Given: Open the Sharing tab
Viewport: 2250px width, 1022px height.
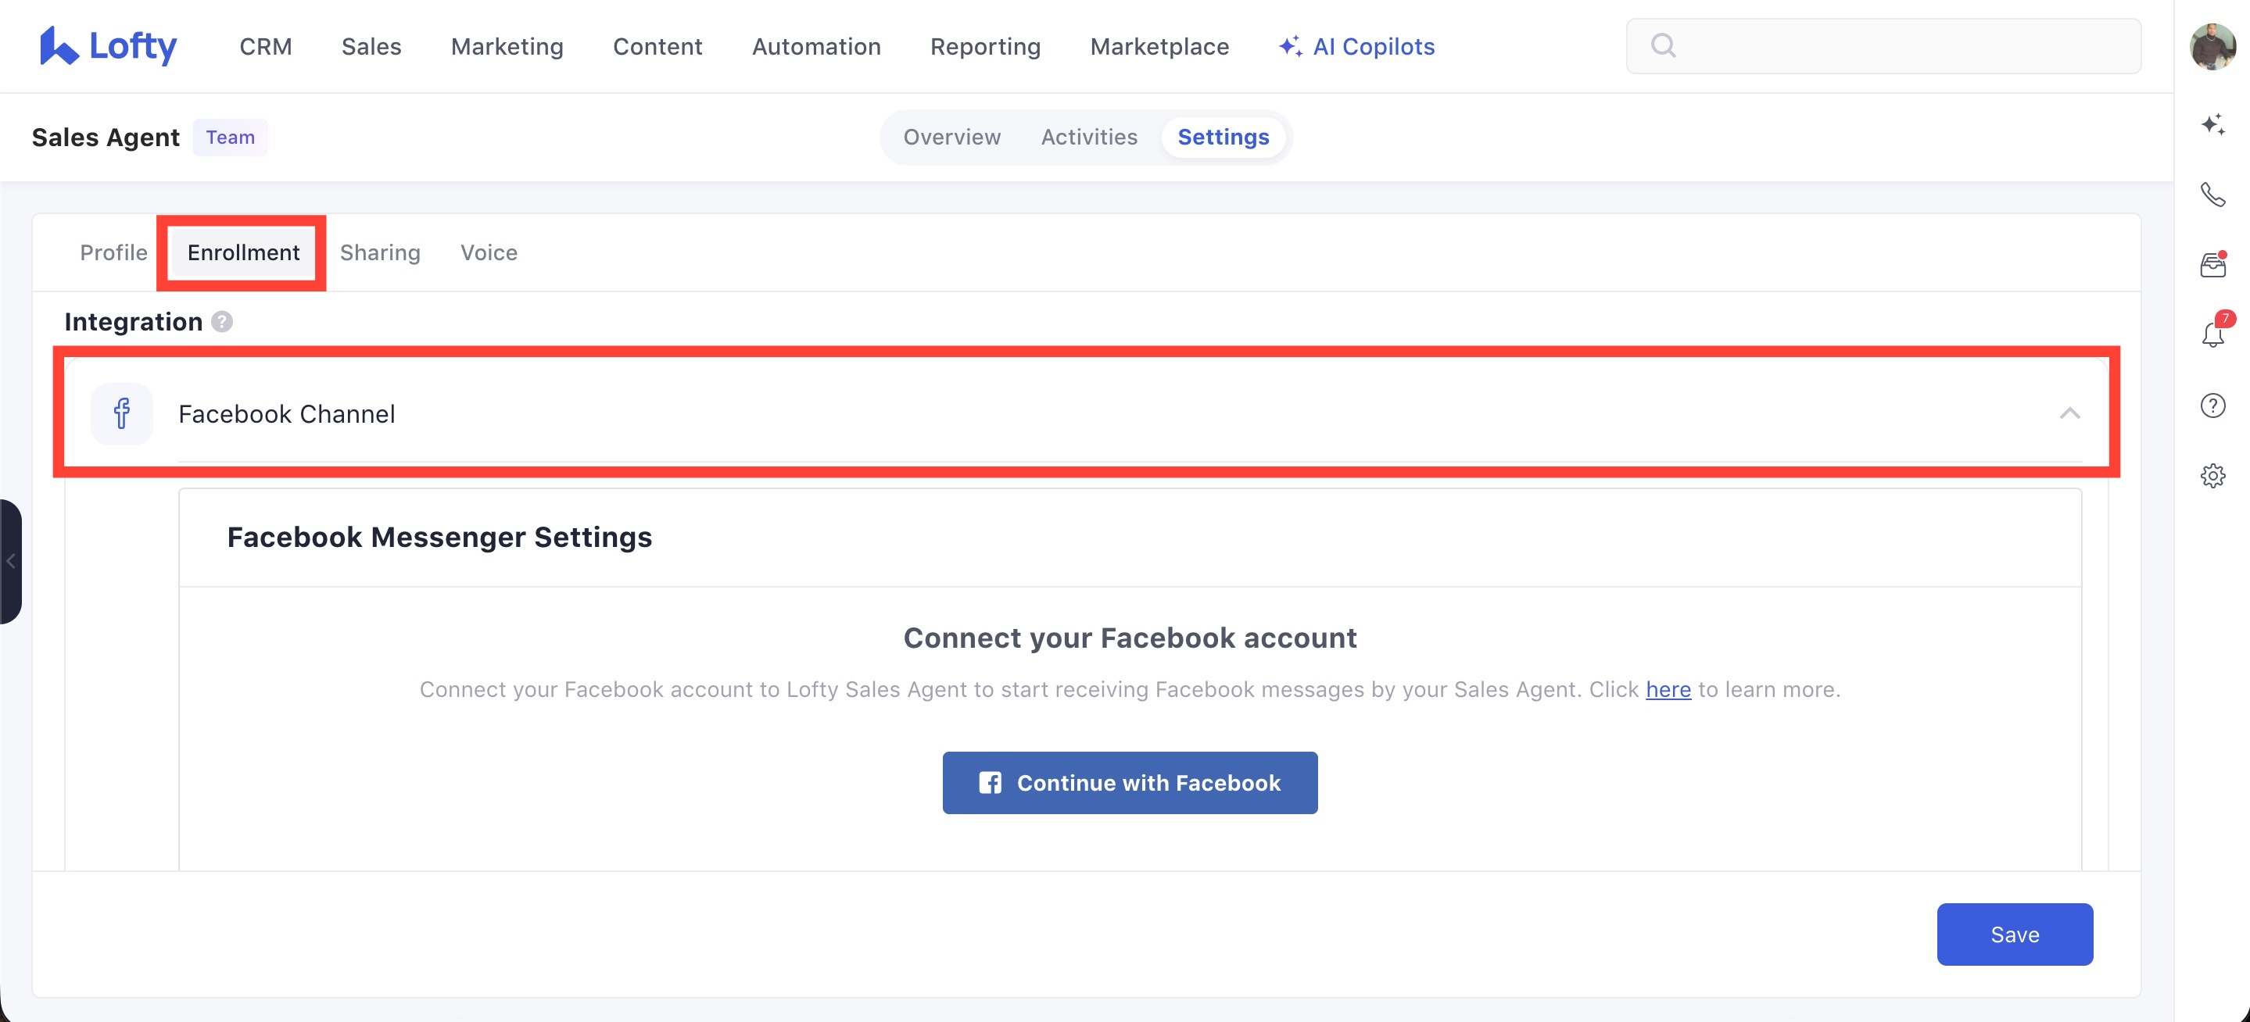Looking at the screenshot, I should tap(380, 252).
